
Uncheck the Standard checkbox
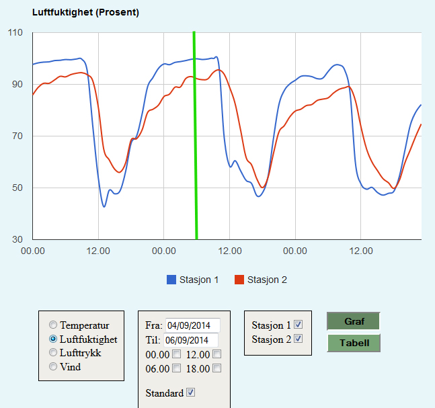tap(190, 393)
